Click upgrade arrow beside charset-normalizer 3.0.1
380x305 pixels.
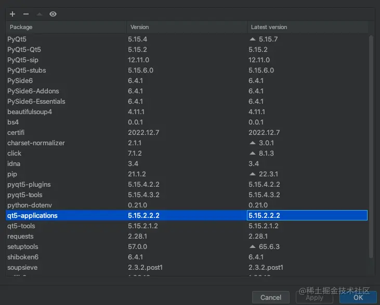[x=253, y=143]
